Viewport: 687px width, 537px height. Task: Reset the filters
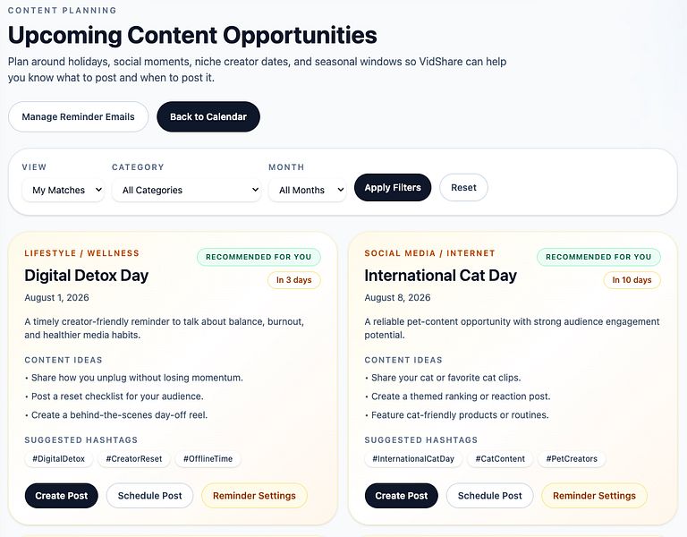click(x=463, y=188)
